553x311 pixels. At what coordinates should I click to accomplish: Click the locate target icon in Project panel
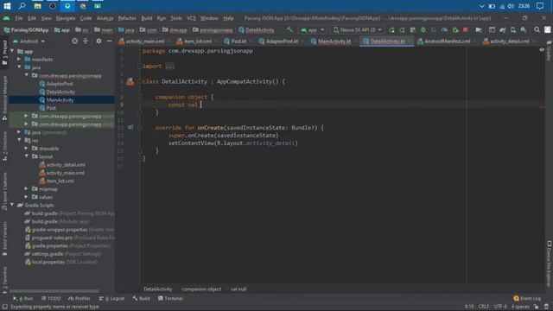(x=75, y=41)
